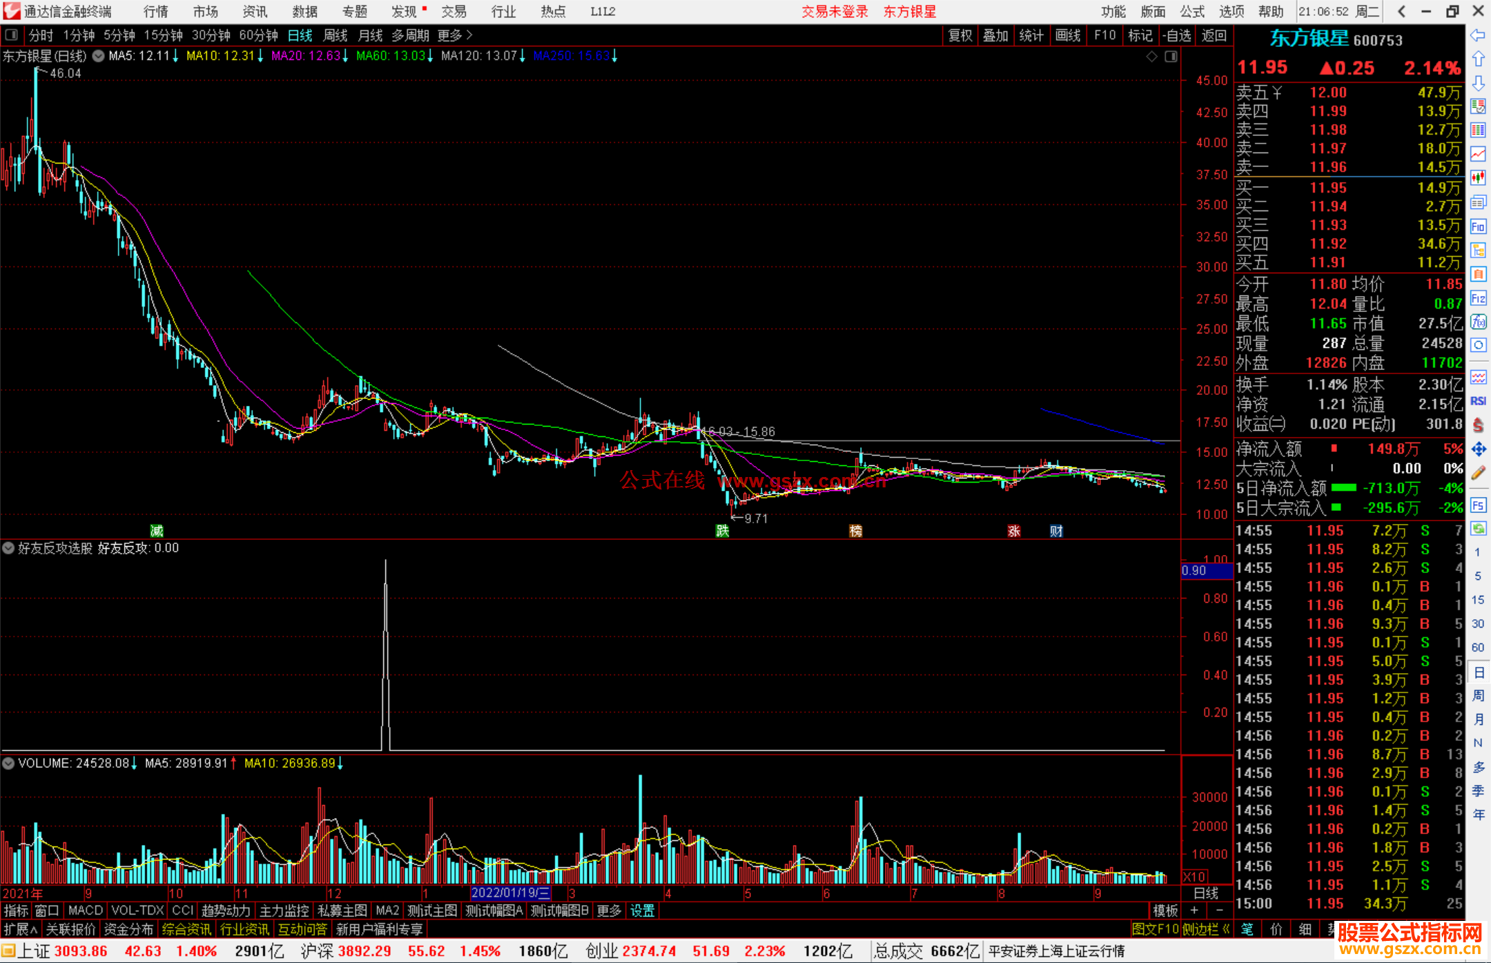The width and height of the screenshot is (1491, 963).
Task: Open the 行情 menu
Action: pos(156,12)
